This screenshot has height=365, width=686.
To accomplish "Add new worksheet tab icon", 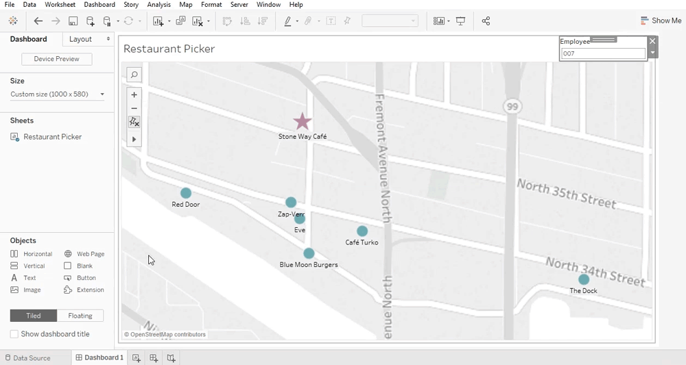I will pyautogui.click(x=137, y=357).
